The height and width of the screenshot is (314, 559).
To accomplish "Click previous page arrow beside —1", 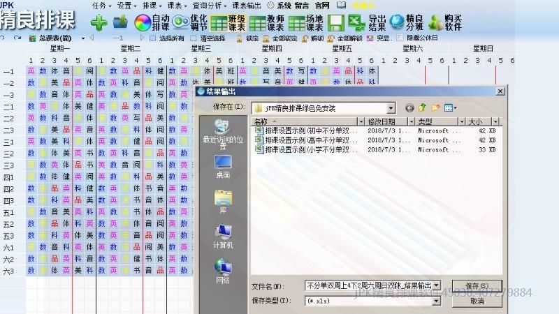I will tap(92, 38).
